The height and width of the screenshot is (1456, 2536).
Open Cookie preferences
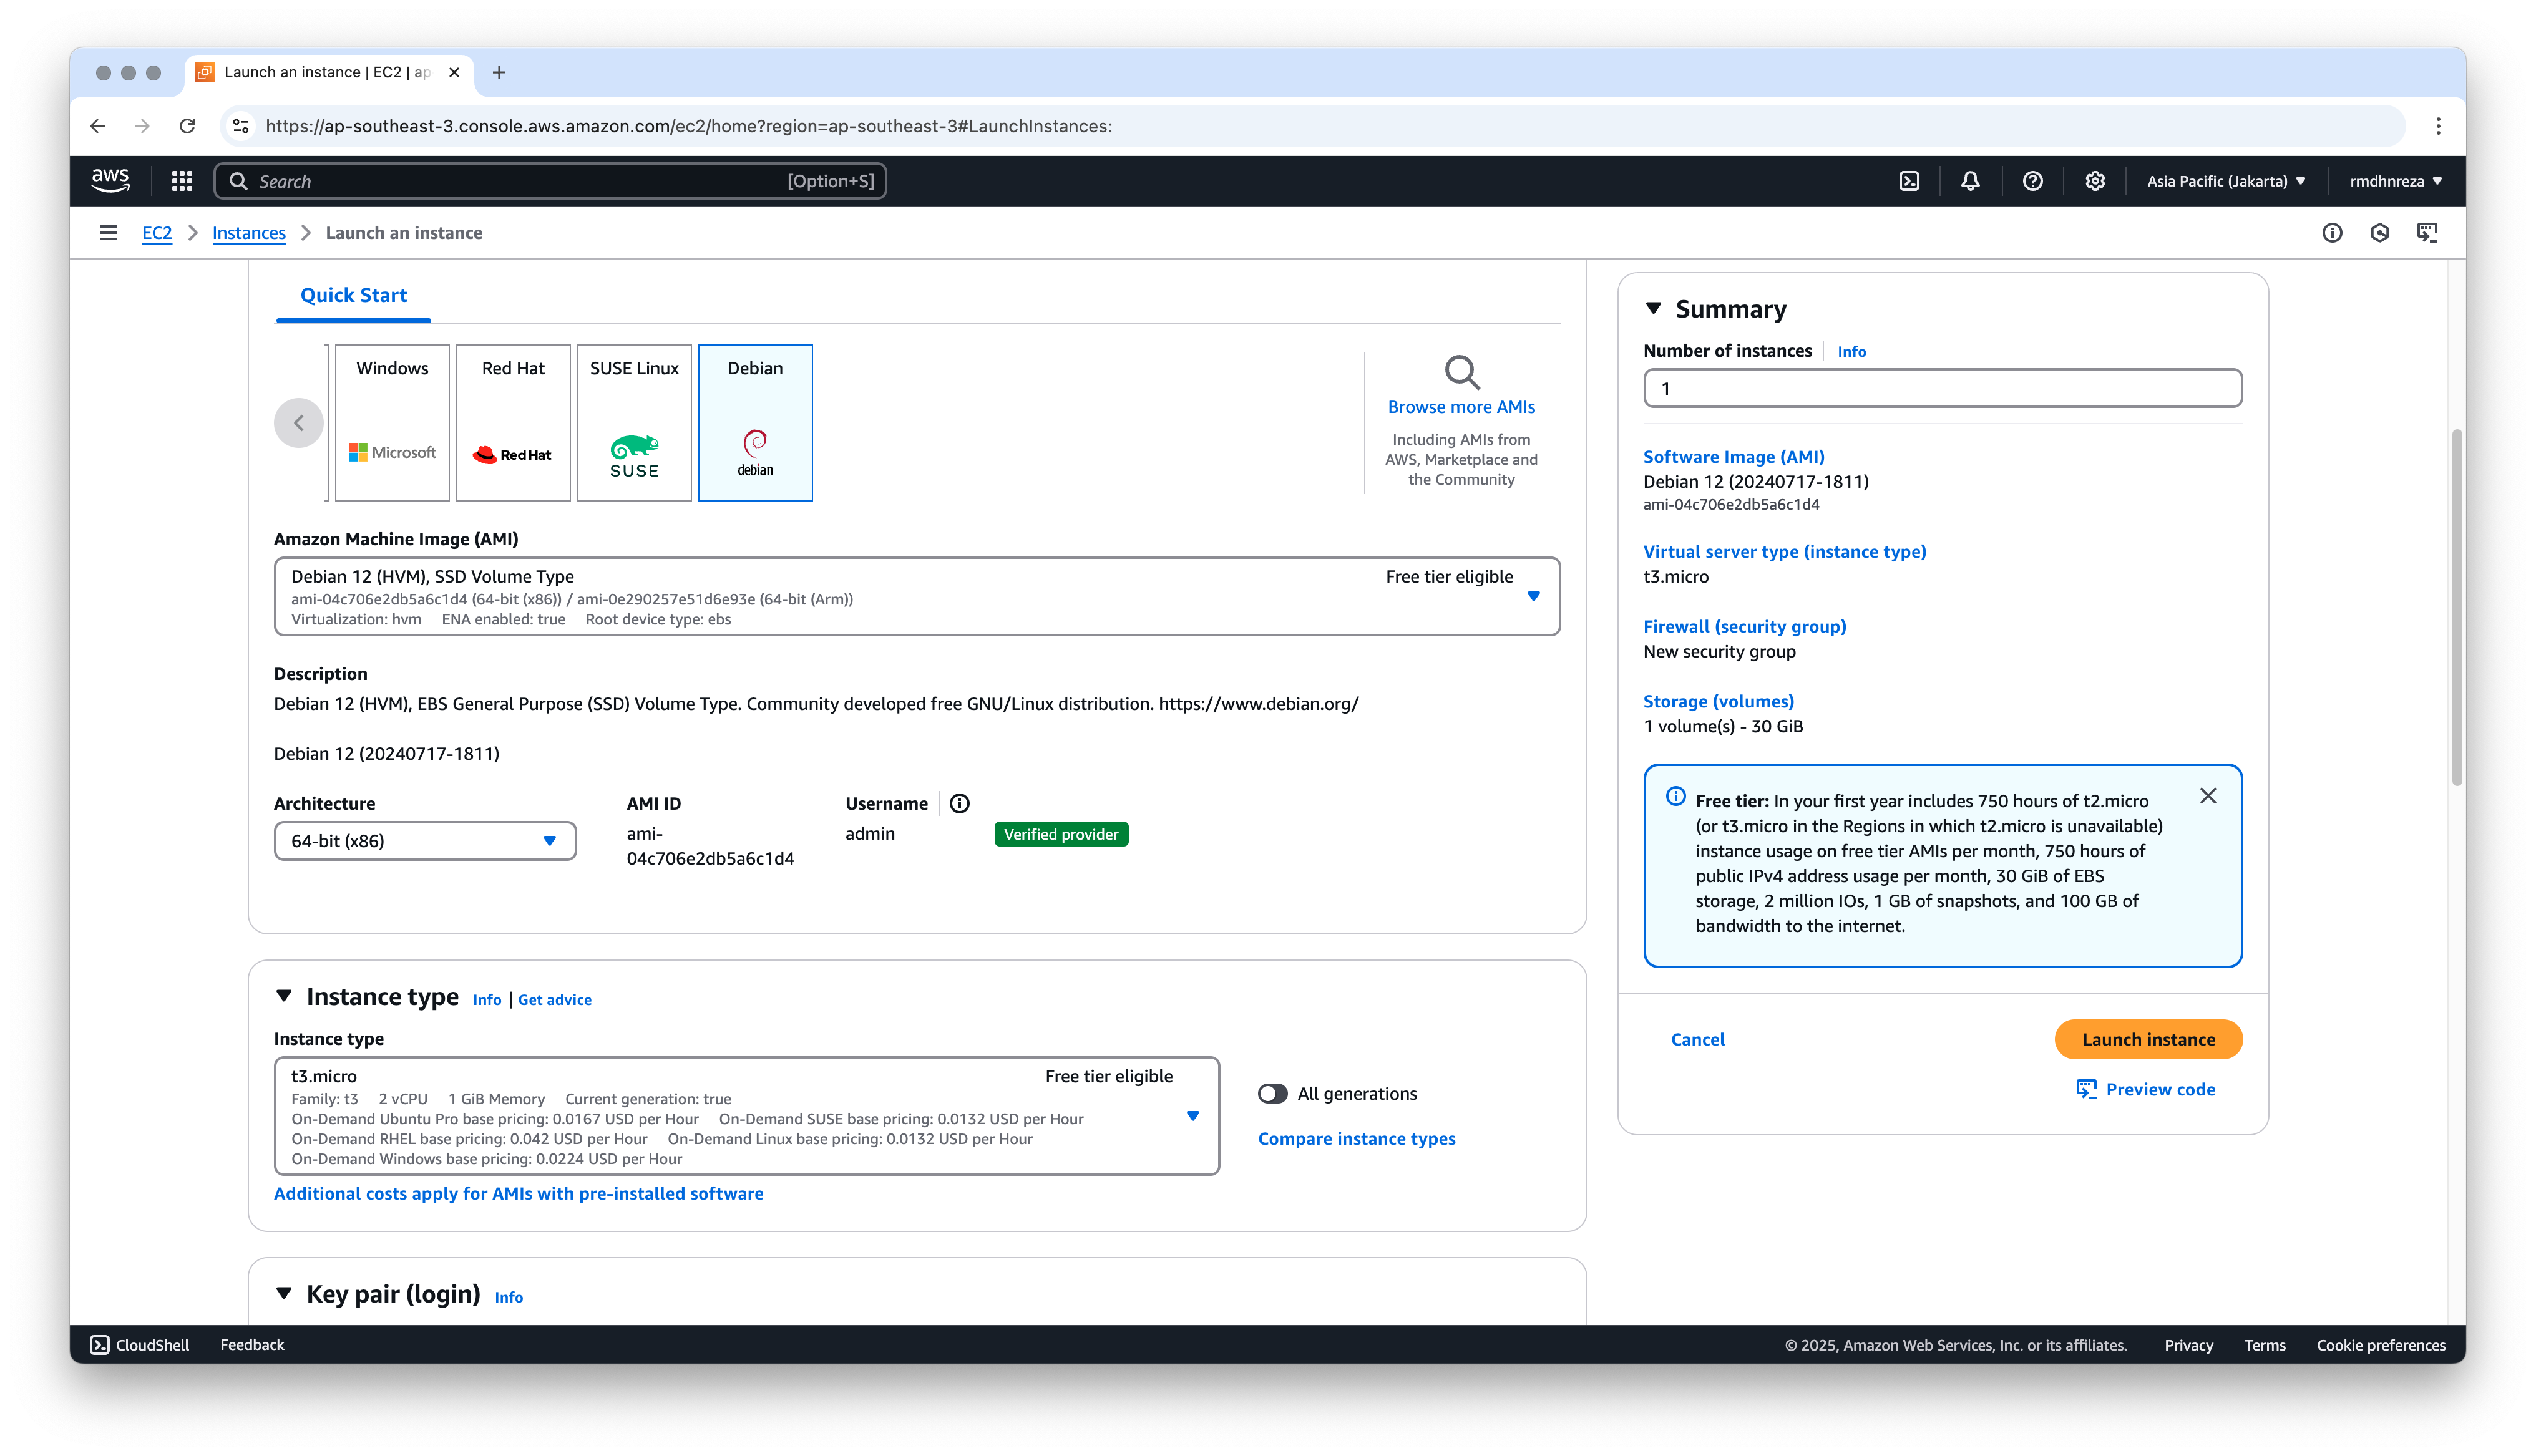[x=2380, y=1346]
